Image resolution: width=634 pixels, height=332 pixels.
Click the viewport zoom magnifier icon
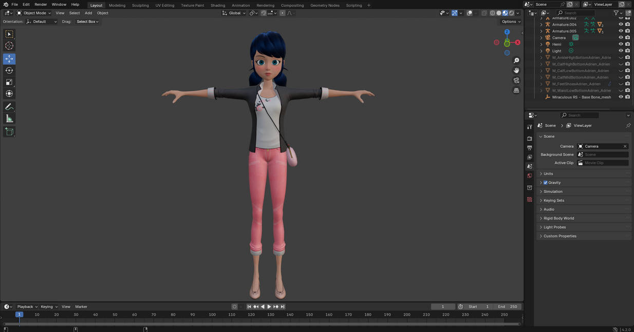tap(516, 61)
